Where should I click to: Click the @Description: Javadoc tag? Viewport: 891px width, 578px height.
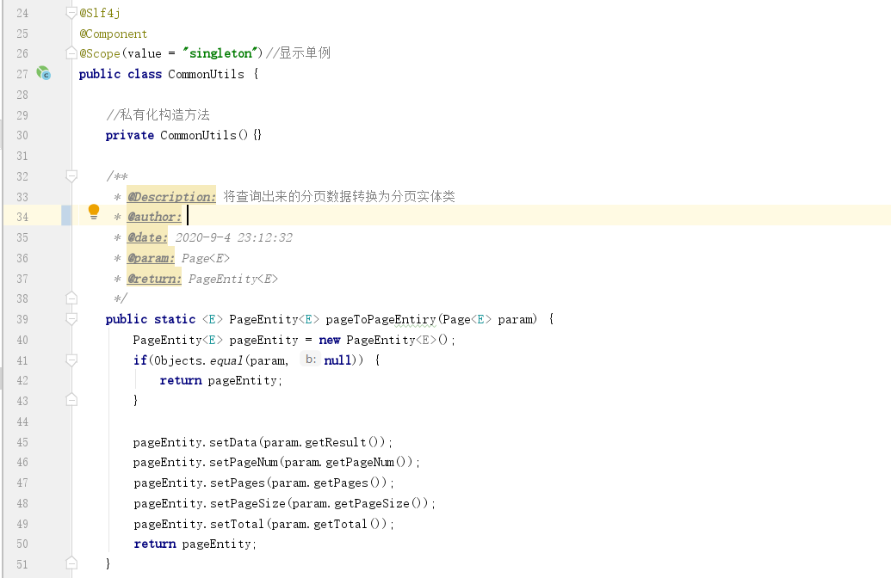[x=171, y=196]
